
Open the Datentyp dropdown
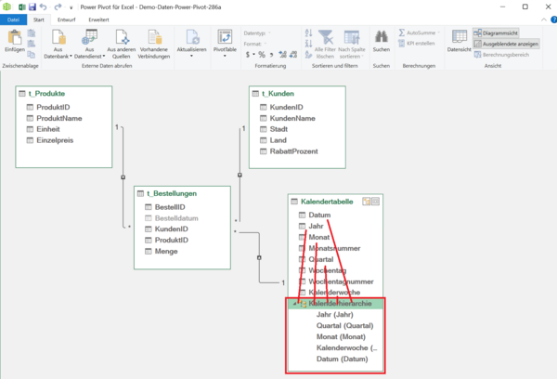256,33
